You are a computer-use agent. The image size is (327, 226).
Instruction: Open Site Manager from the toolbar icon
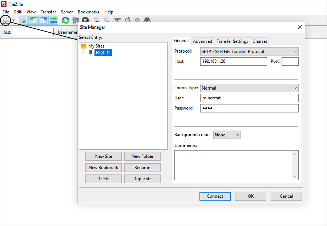5,20
